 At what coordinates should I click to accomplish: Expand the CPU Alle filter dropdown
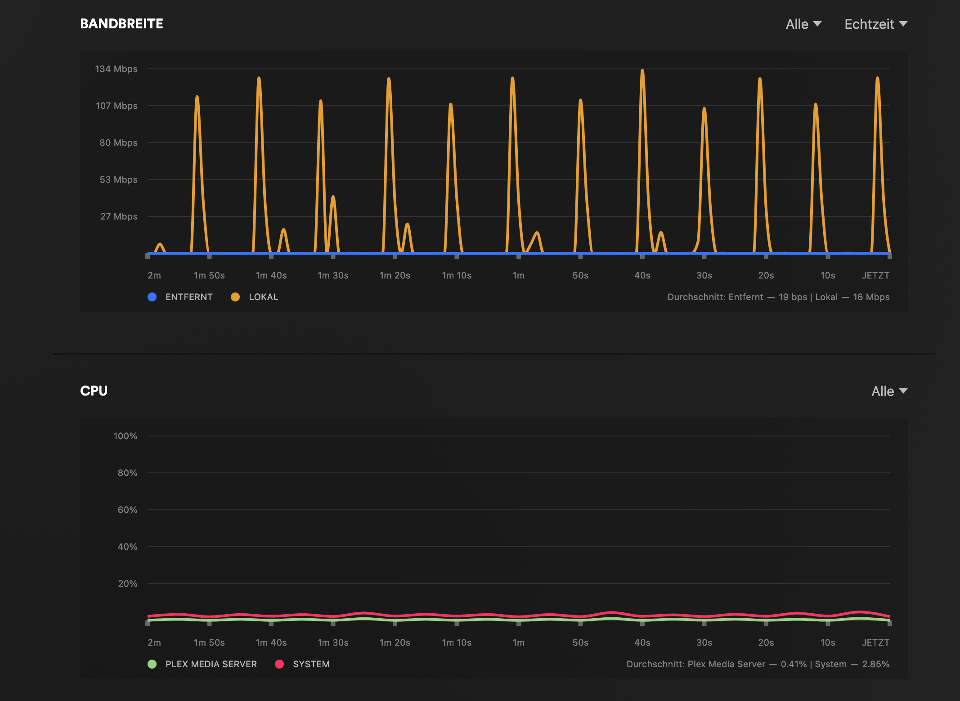pyautogui.click(x=889, y=391)
